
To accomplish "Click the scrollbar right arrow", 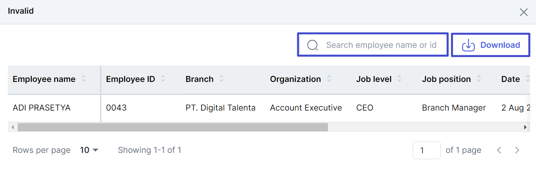I will [x=525, y=127].
